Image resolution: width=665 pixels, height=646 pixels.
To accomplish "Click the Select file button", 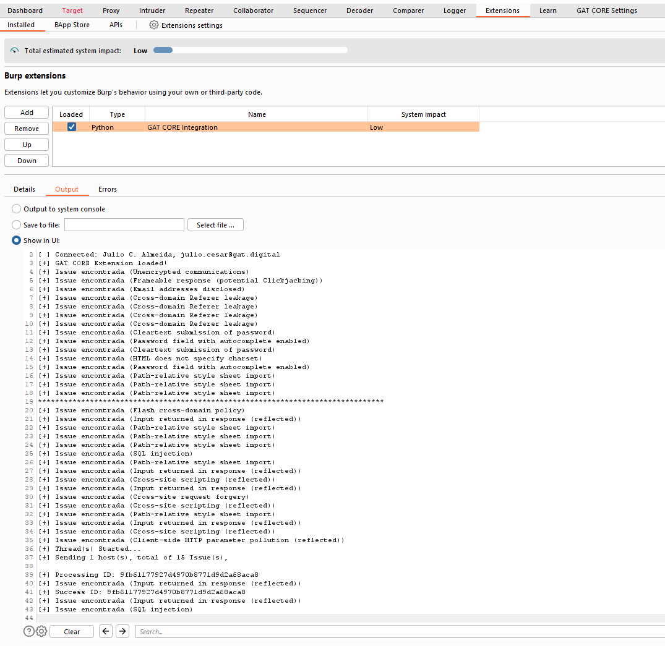I will (215, 224).
